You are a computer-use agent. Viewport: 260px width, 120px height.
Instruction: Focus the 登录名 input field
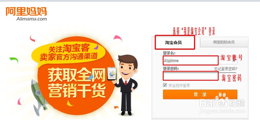click(200, 60)
